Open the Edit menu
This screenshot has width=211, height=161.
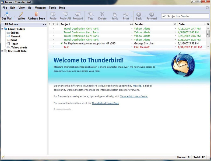pyautogui.click(x=13, y=8)
